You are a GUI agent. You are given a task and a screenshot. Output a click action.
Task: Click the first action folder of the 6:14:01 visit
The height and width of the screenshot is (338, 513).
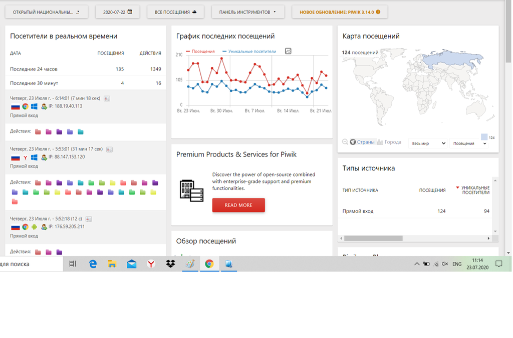click(x=38, y=131)
